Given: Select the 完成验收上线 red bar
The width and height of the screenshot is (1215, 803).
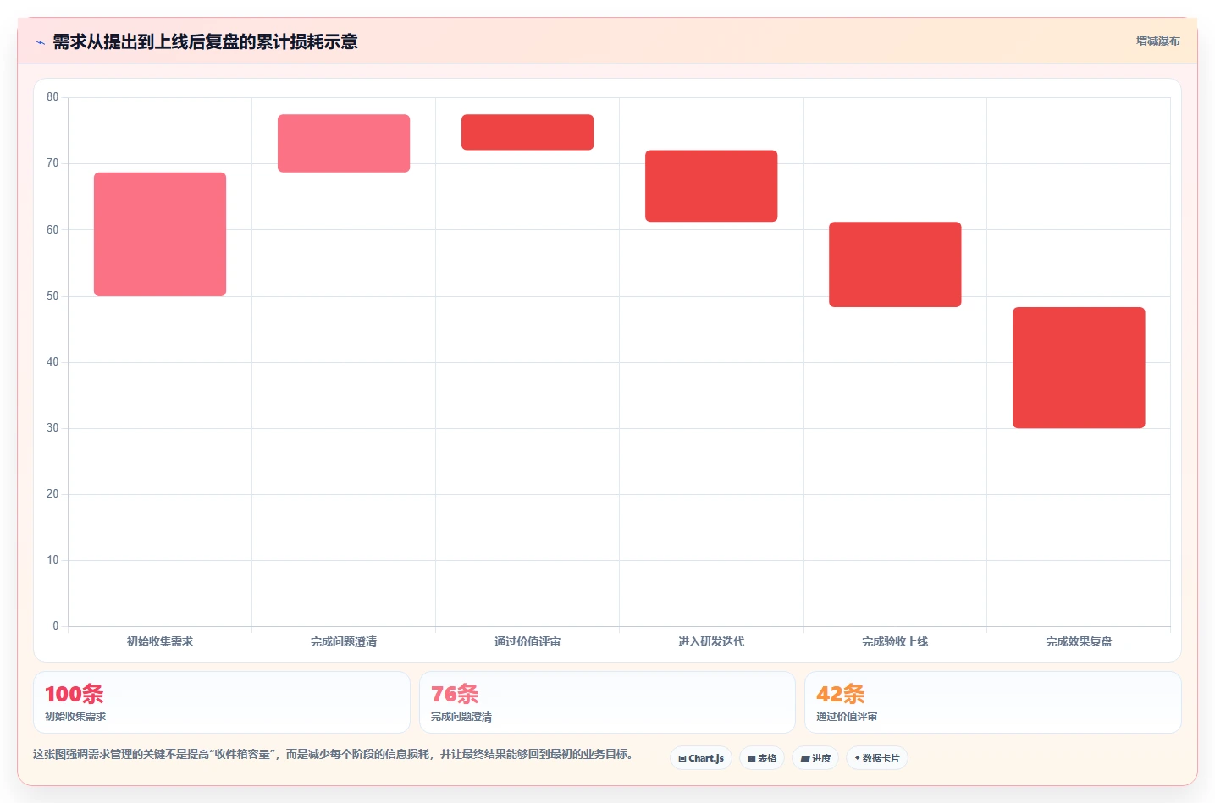Looking at the screenshot, I should click(895, 264).
